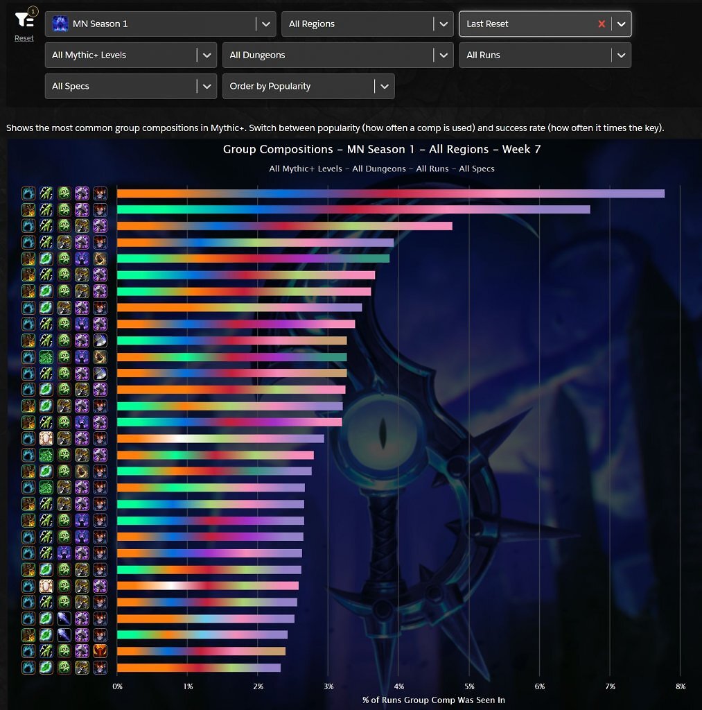Open the All Runs dropdown
Image resolution: width=702 pixels, height=710 pixels.
coord(545,55)
